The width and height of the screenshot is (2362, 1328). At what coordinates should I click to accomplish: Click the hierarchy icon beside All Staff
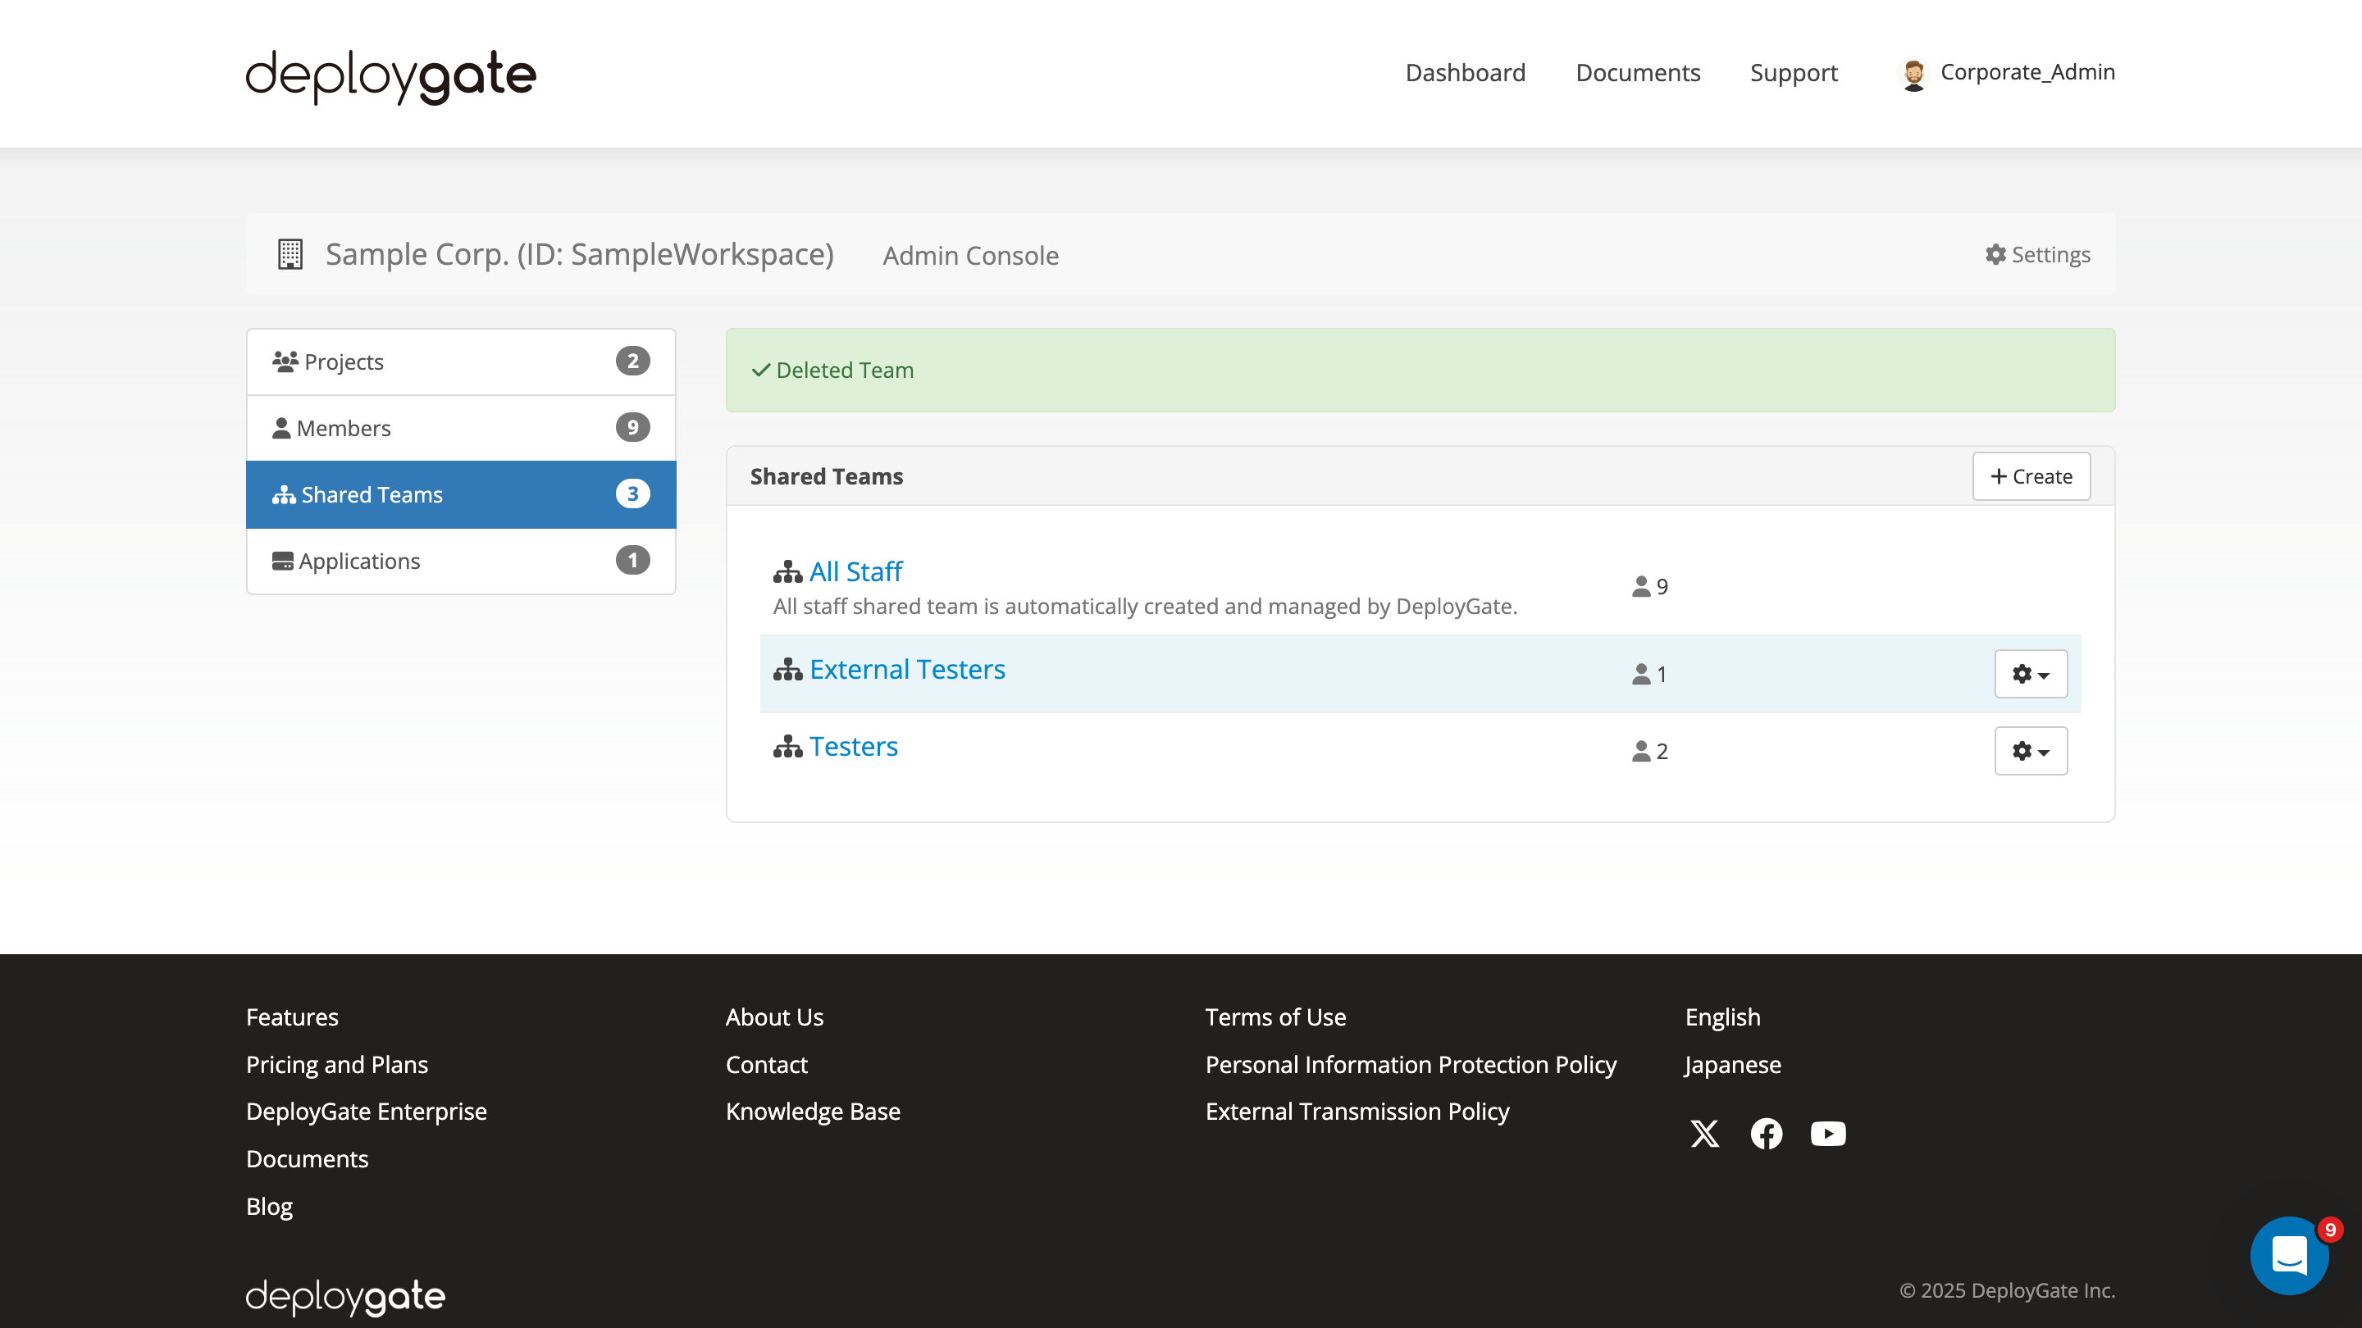click(x=787, y=571)
